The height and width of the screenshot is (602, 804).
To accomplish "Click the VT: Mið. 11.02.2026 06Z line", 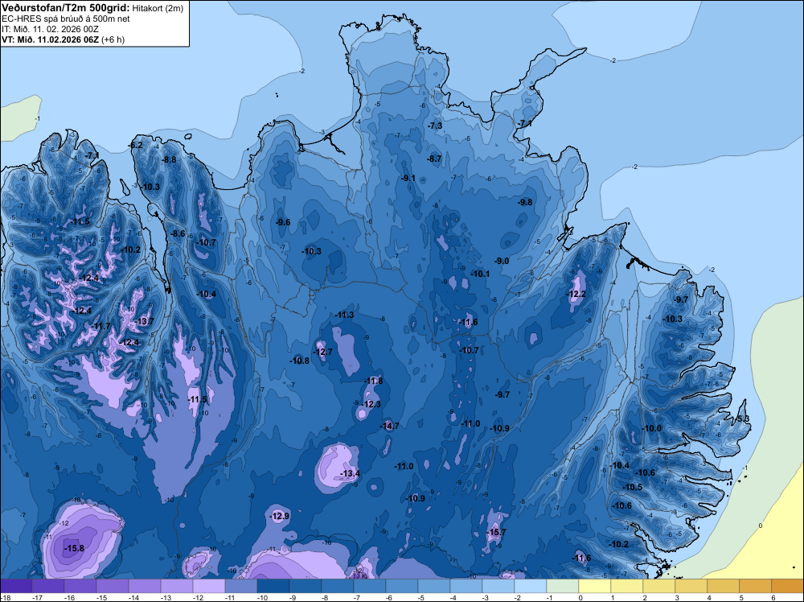I will tap(63, 39).
